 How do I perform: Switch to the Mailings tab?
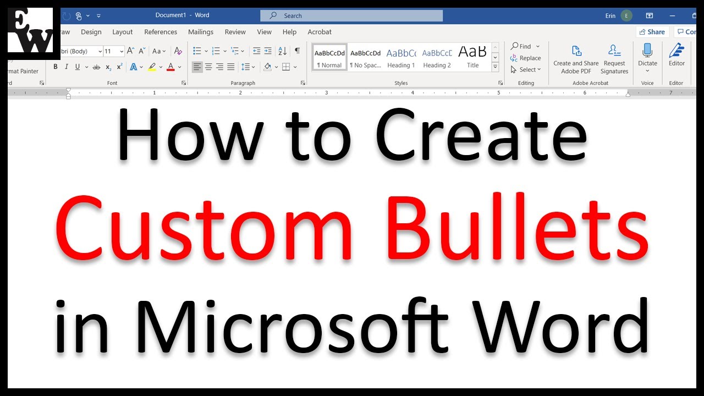click(x=201, y=32)
